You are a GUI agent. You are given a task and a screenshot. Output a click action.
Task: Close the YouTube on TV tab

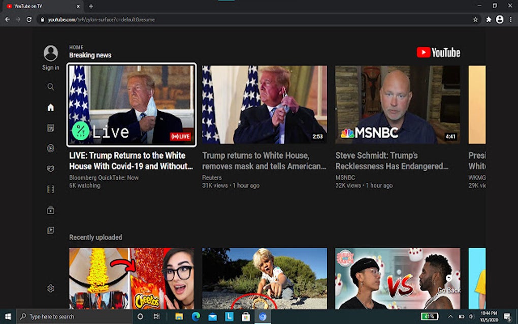pos(78,6)
